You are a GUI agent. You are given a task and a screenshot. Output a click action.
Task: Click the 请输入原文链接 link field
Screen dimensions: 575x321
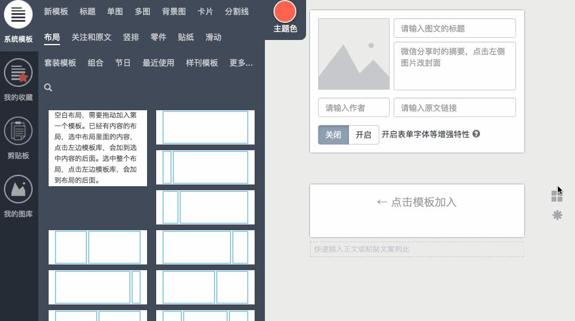pos(455,107)
